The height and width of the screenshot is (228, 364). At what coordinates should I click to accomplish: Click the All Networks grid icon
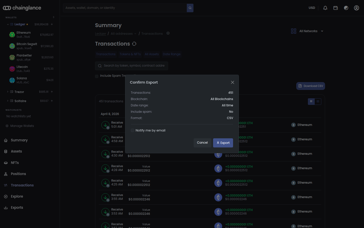[293, 31]
